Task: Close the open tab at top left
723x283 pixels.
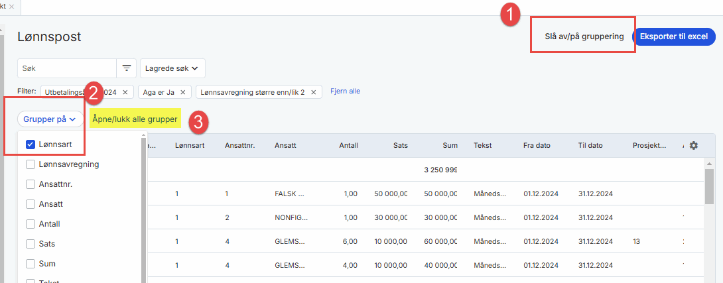Action: (12, 6)
